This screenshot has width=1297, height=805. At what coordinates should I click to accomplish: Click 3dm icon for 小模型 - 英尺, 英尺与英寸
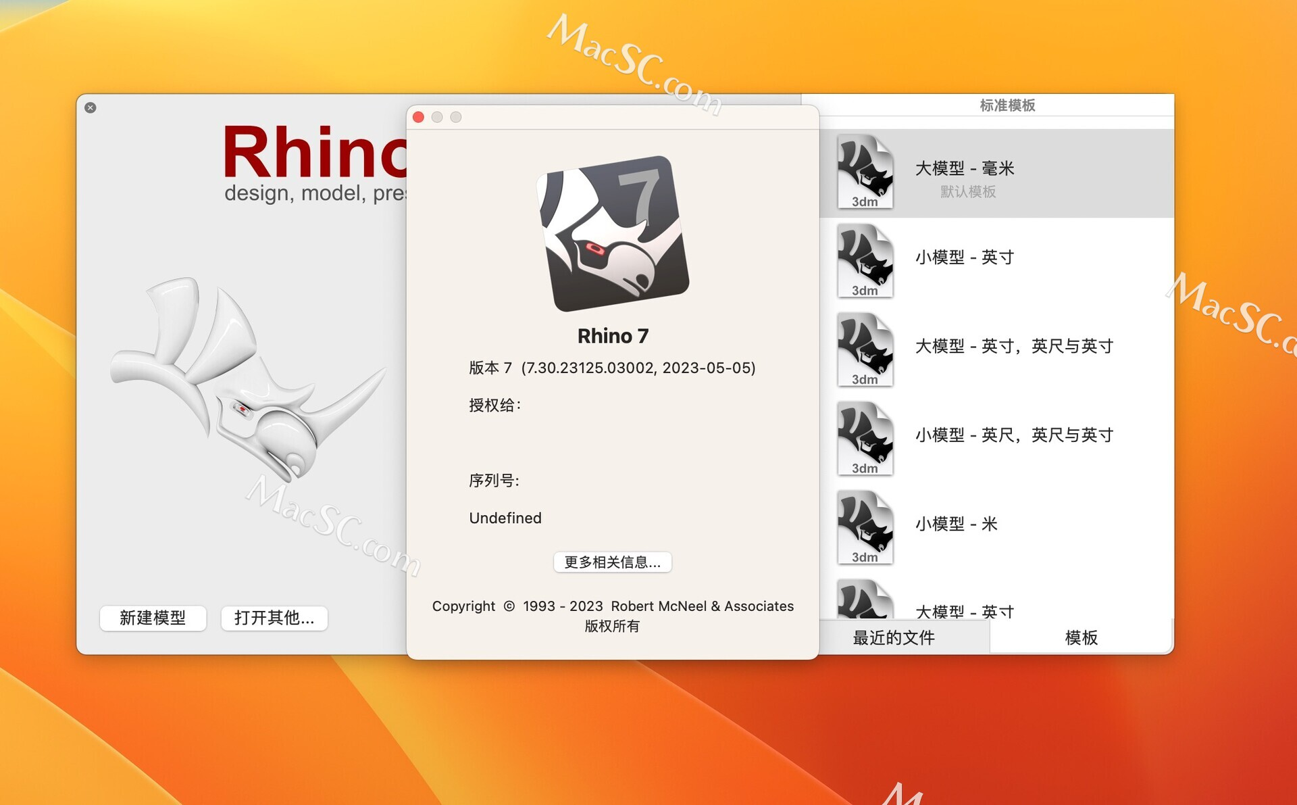click(x=865, y=439)
